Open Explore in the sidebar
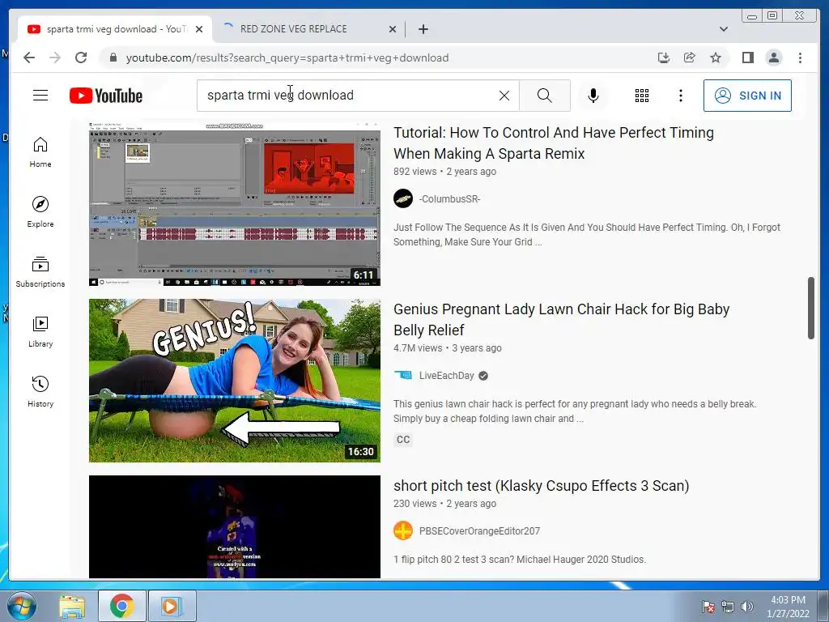 pos(40,211)
